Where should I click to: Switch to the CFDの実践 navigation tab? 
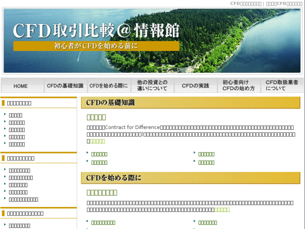point(195,86)
